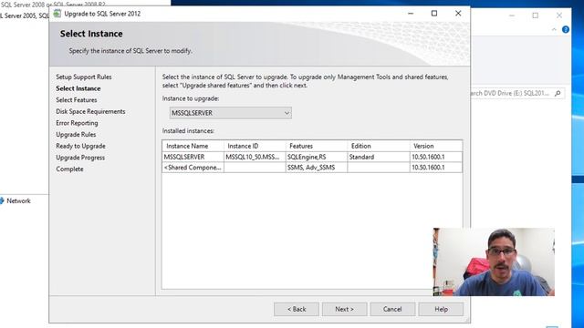Image resolution: width=584 pixels, height=328 pixels.
Task: Click the Standard edition cell
Action: (379, 157)
